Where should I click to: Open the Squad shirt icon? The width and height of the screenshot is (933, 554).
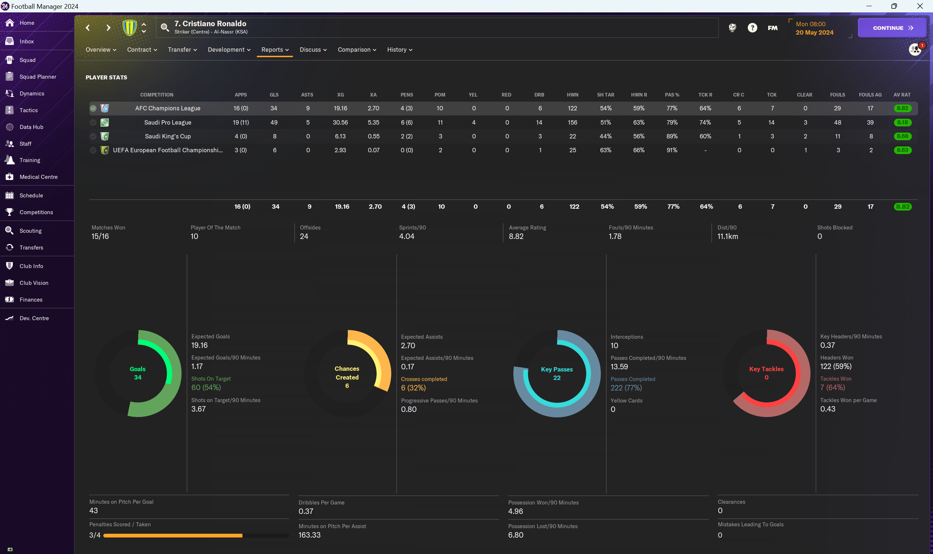10,60
